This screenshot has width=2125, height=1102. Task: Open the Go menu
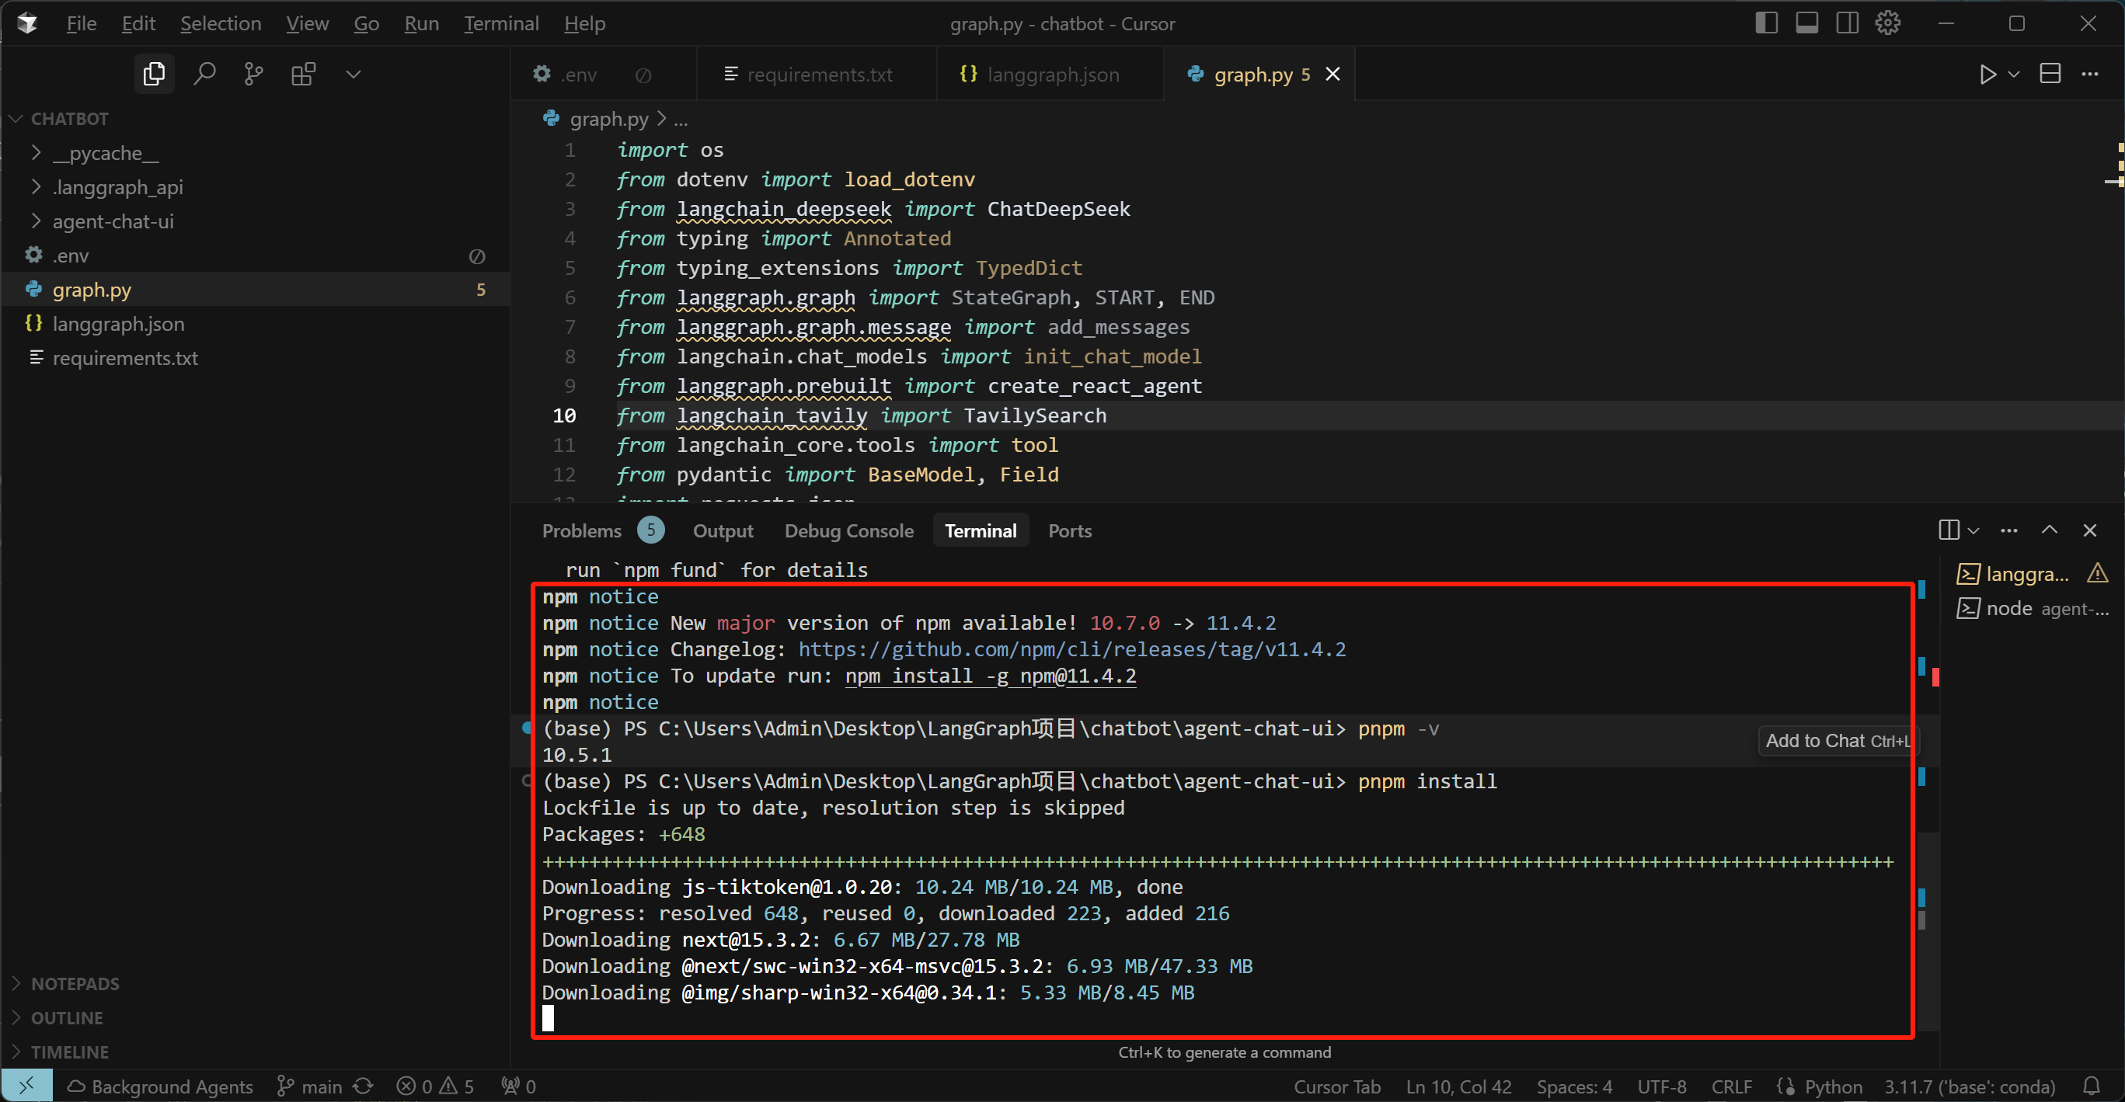(x=366, y=23)
